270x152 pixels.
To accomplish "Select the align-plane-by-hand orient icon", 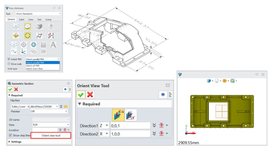I will tap(118, 115).
